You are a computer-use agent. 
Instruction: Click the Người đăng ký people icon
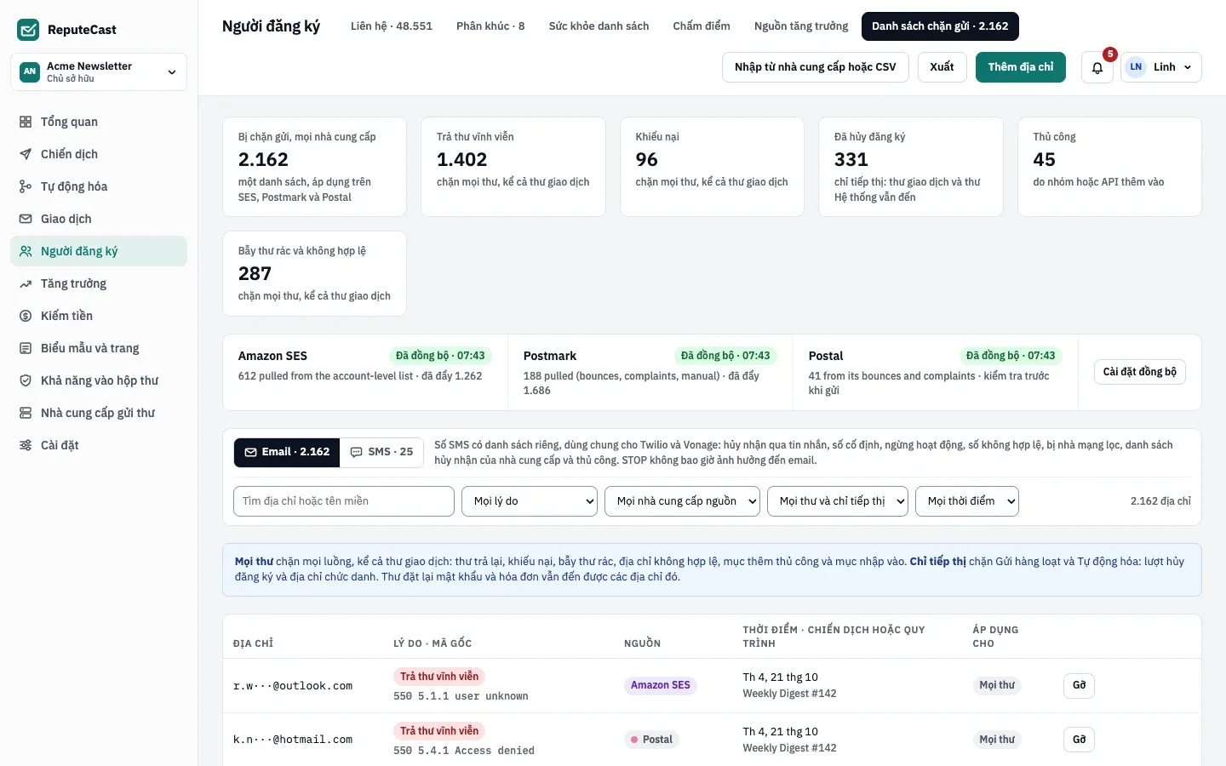click(x=26, y=251)
